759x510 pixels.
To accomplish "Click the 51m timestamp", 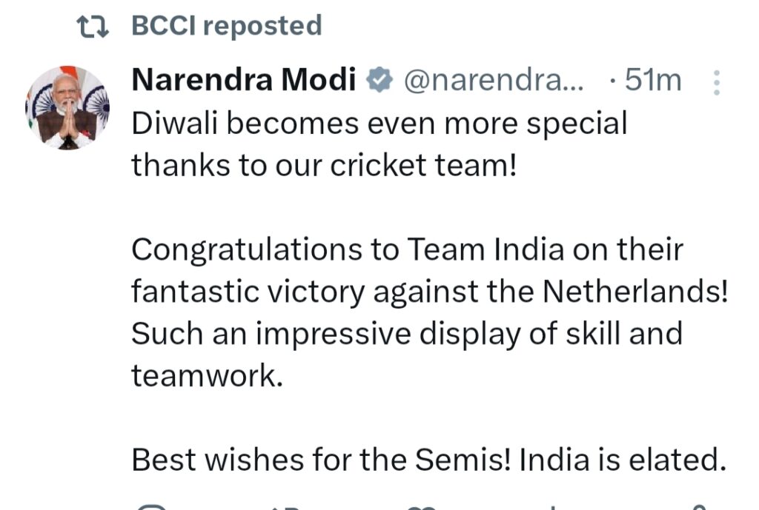I will (x=652, y=81).
